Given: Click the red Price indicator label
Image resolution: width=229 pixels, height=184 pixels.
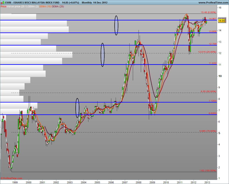Looking at the screenshot, I should point(3,7).
